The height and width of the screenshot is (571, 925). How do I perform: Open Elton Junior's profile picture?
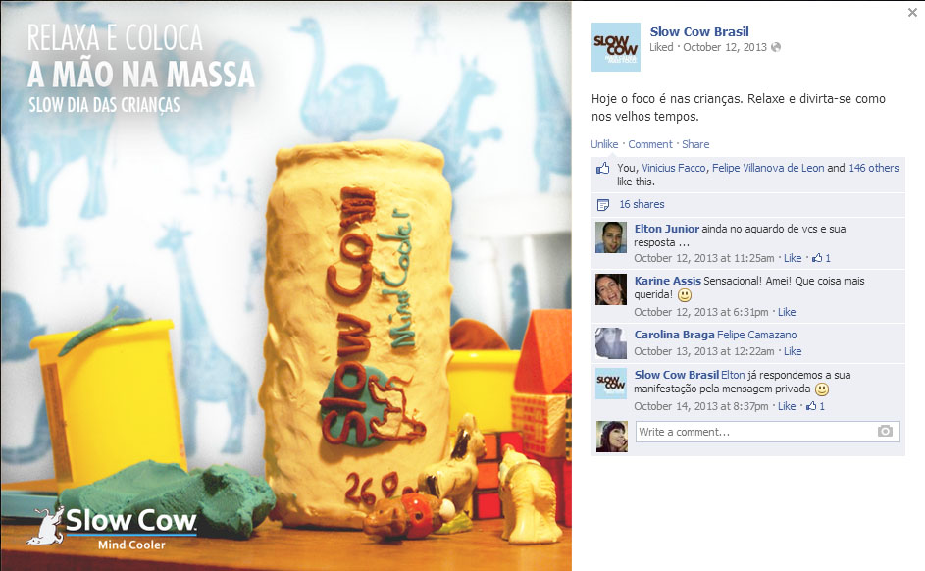tap(610, 237)
